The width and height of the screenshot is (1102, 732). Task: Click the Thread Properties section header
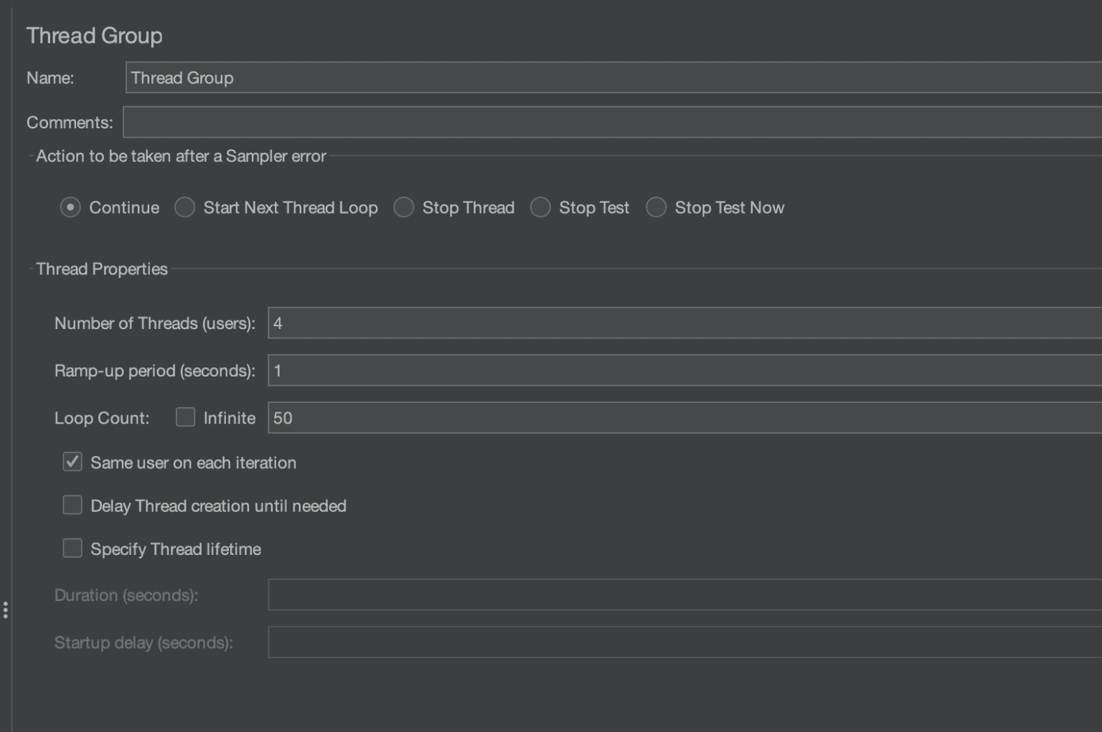point(100,269)
